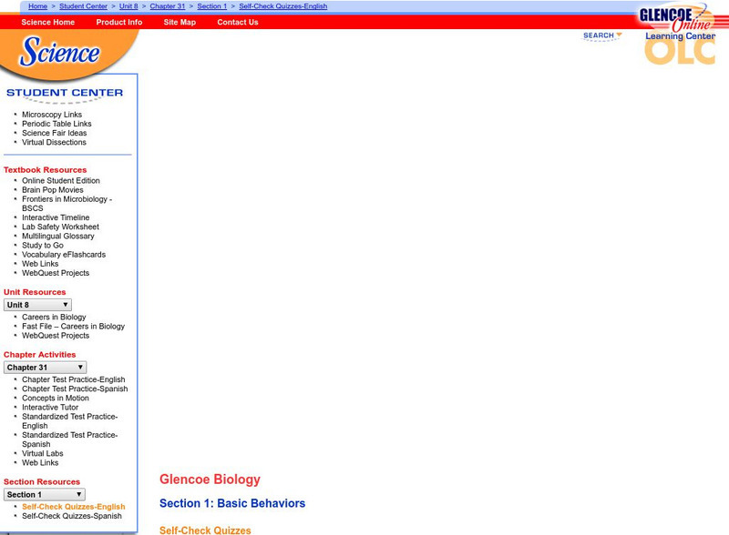Open the Chapter 31 dropdown
Screen dimensions: 729x535
pyautogui.click(x=45, y=368)
